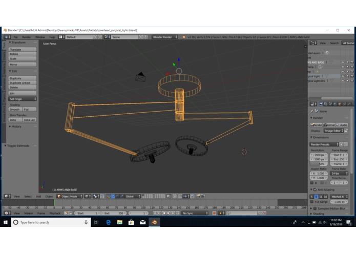
Task: Open the timeline Playback menu
Action: point(55,213)
